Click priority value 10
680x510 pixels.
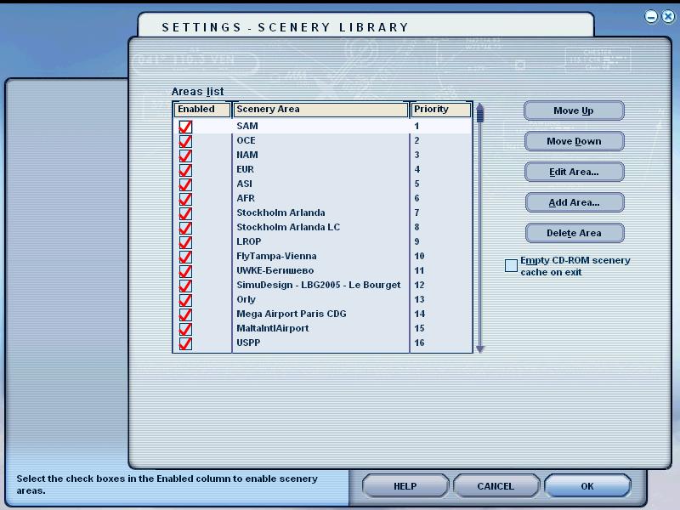(x=419, y=256)
